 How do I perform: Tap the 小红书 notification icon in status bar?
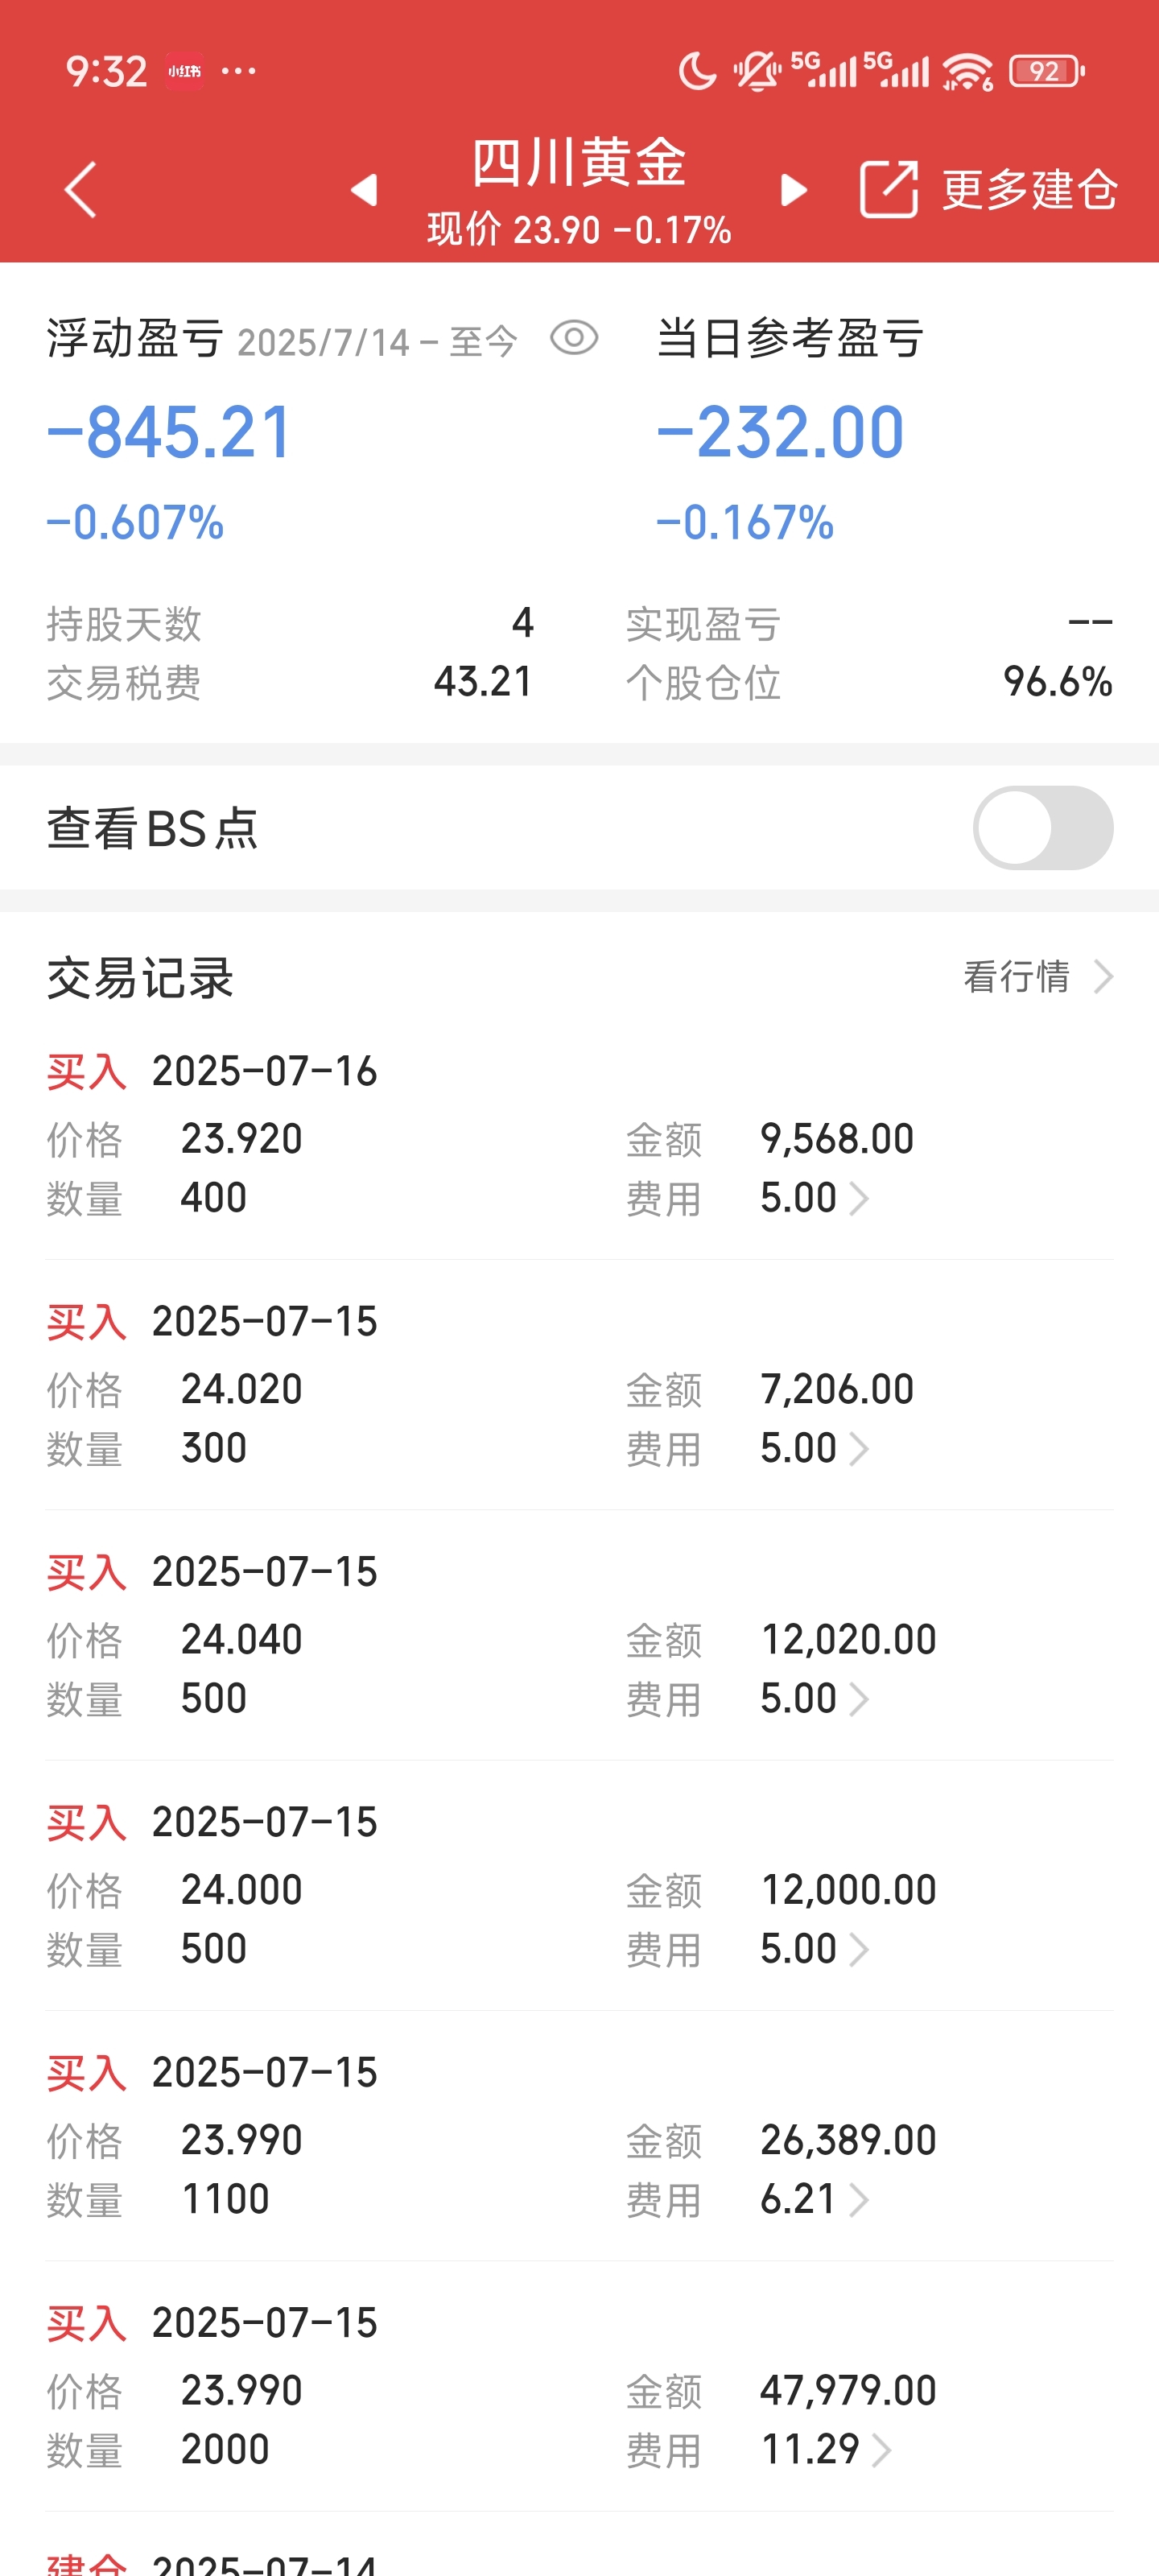tap(185, 71)
